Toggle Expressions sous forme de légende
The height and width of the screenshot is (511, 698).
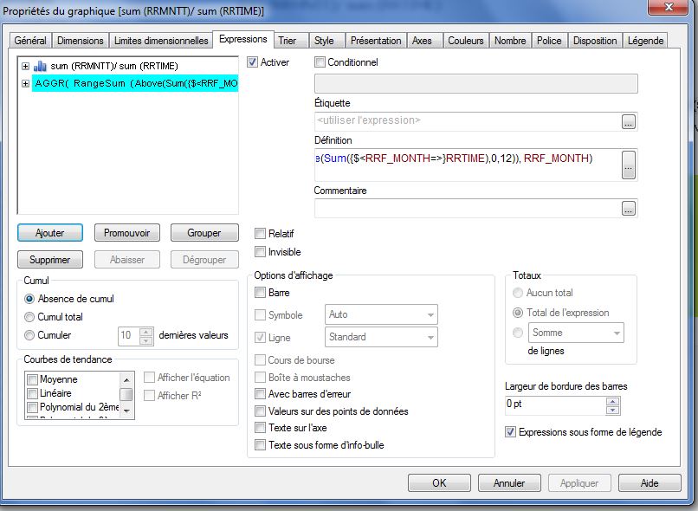tap(511, 432)
